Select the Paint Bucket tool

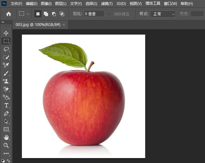[6, 97]
